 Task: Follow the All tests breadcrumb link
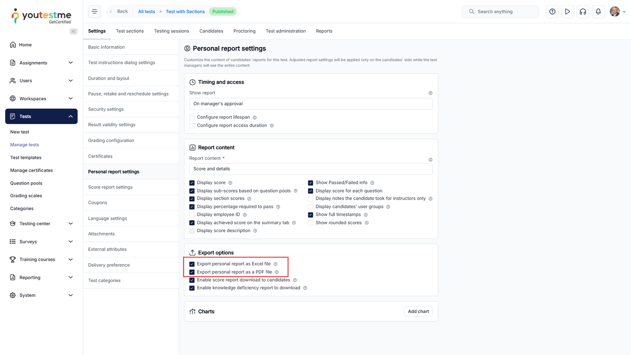(146, 12)
